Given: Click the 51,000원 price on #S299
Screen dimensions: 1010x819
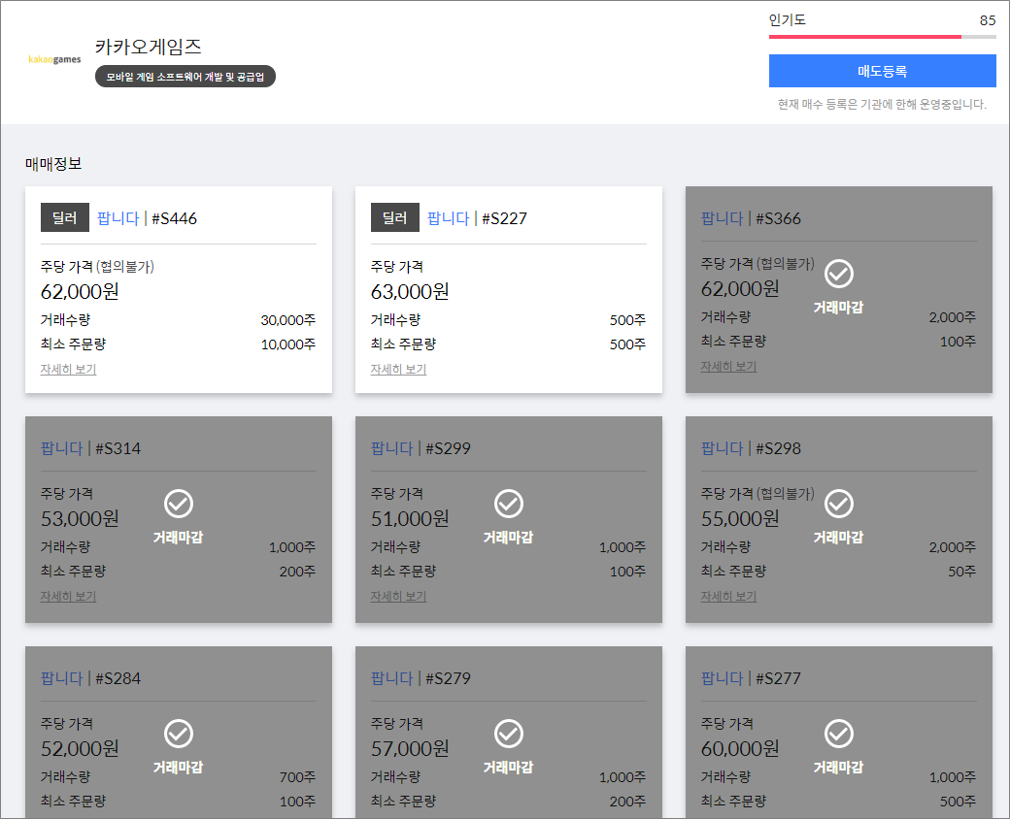Looking at the screenshot, I should pyautogui.click(x=410, y=519).
